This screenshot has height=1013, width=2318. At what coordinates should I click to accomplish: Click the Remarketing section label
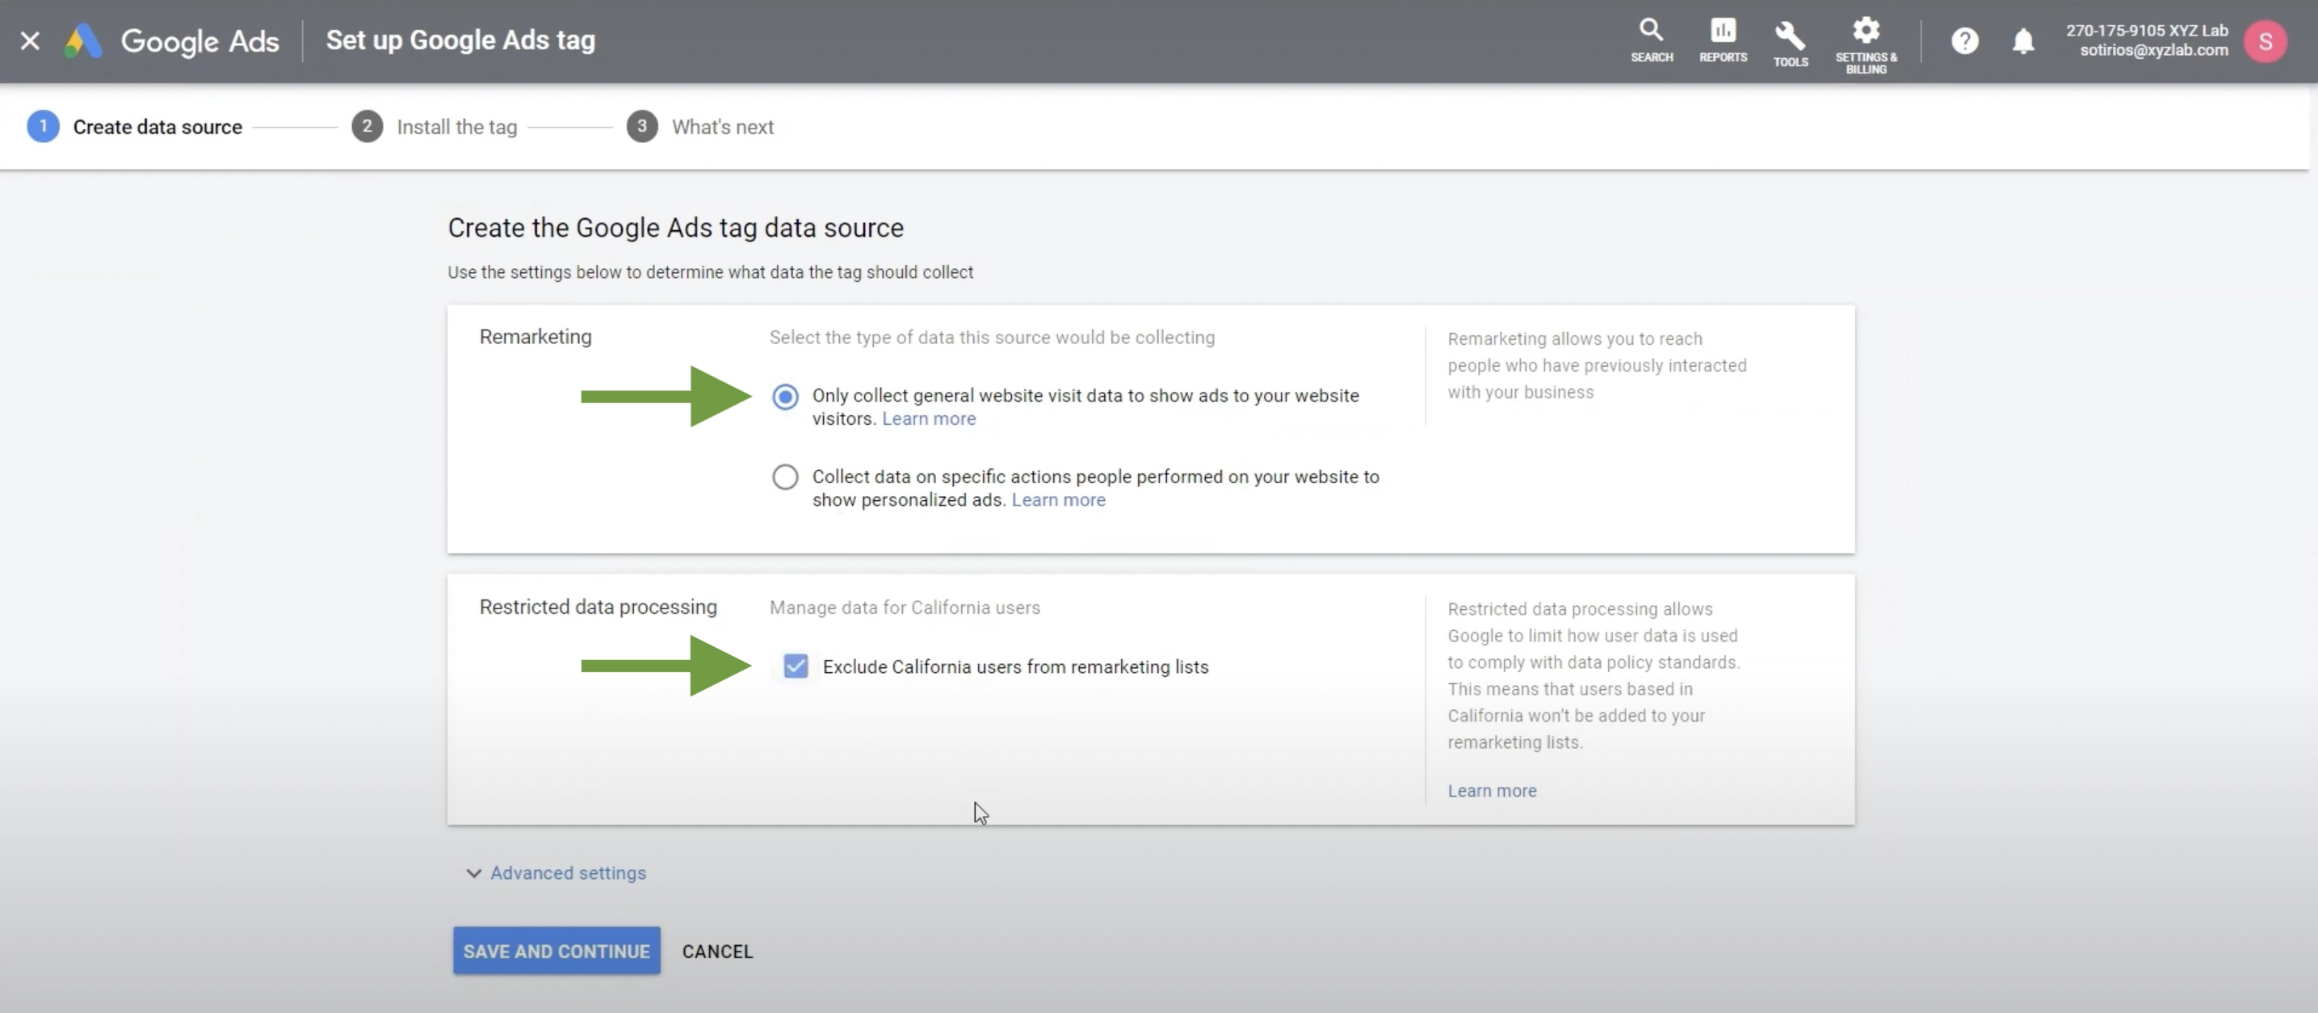(x=535, y=337)
